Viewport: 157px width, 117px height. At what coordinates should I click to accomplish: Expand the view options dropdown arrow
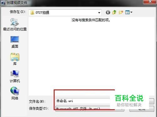[131, 12]
